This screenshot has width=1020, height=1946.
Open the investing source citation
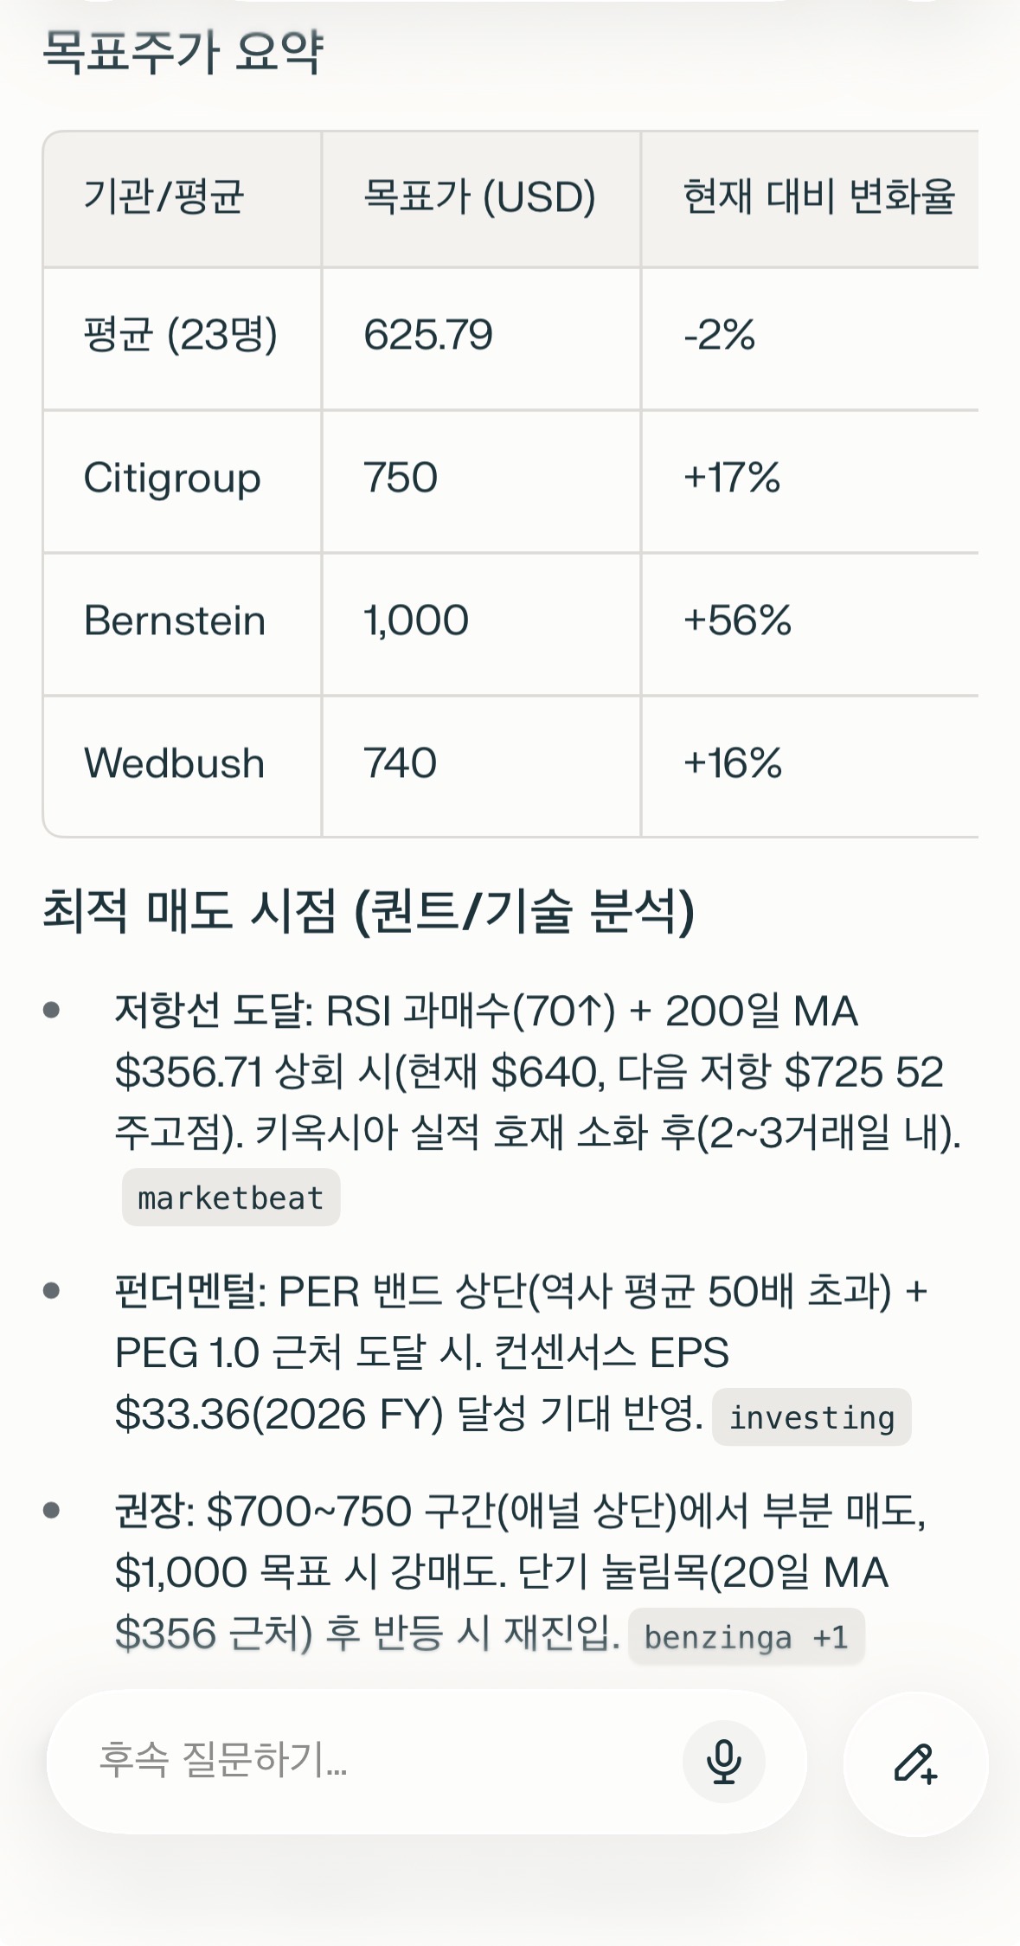(811, 1417)
